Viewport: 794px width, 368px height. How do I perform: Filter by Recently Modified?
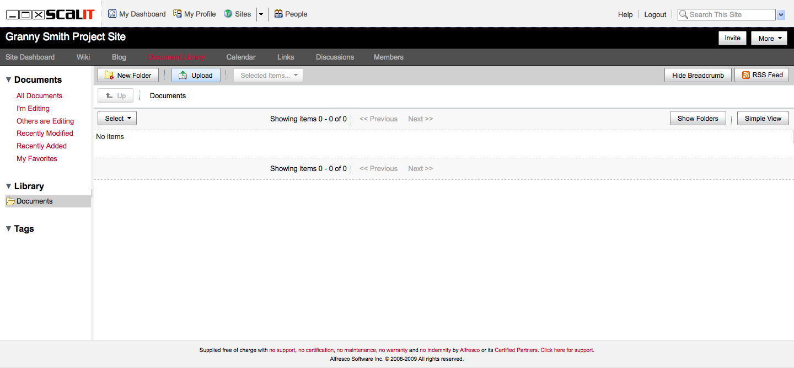45,133
